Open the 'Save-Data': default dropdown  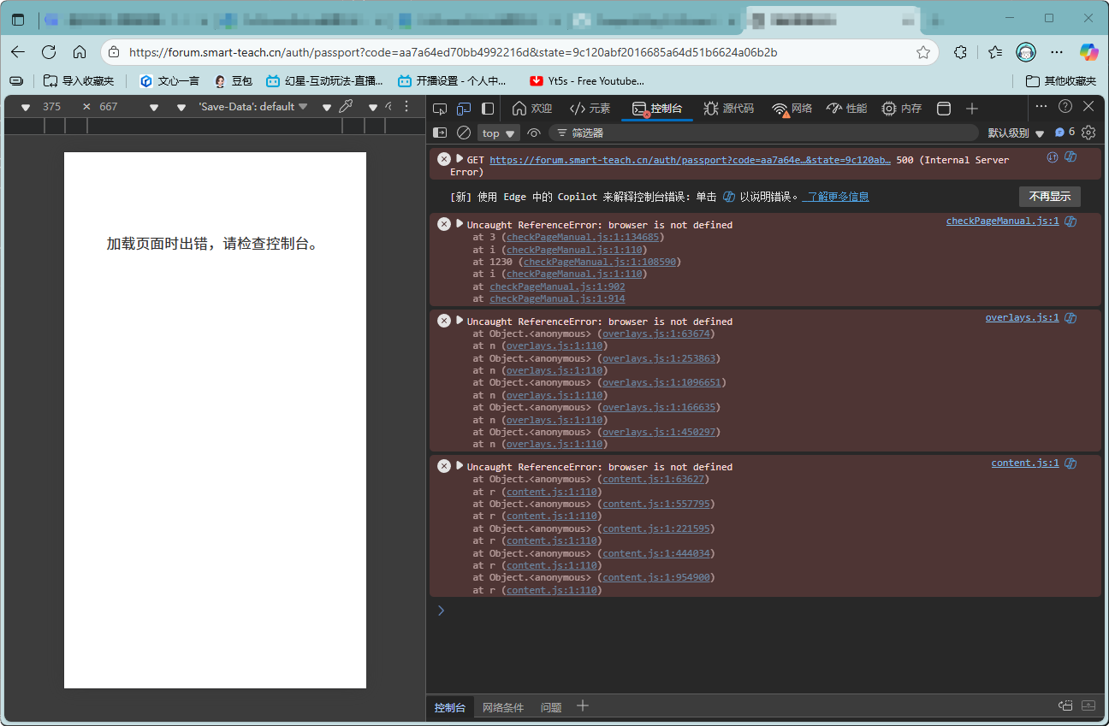pos(252,107)
